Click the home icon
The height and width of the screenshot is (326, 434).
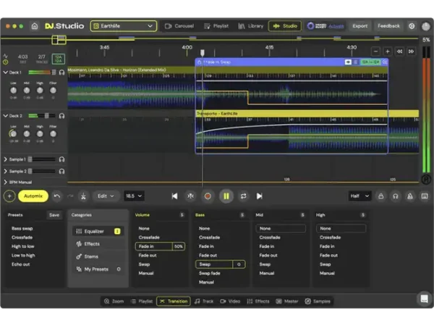pyautogui.click(x=35, y=26)
